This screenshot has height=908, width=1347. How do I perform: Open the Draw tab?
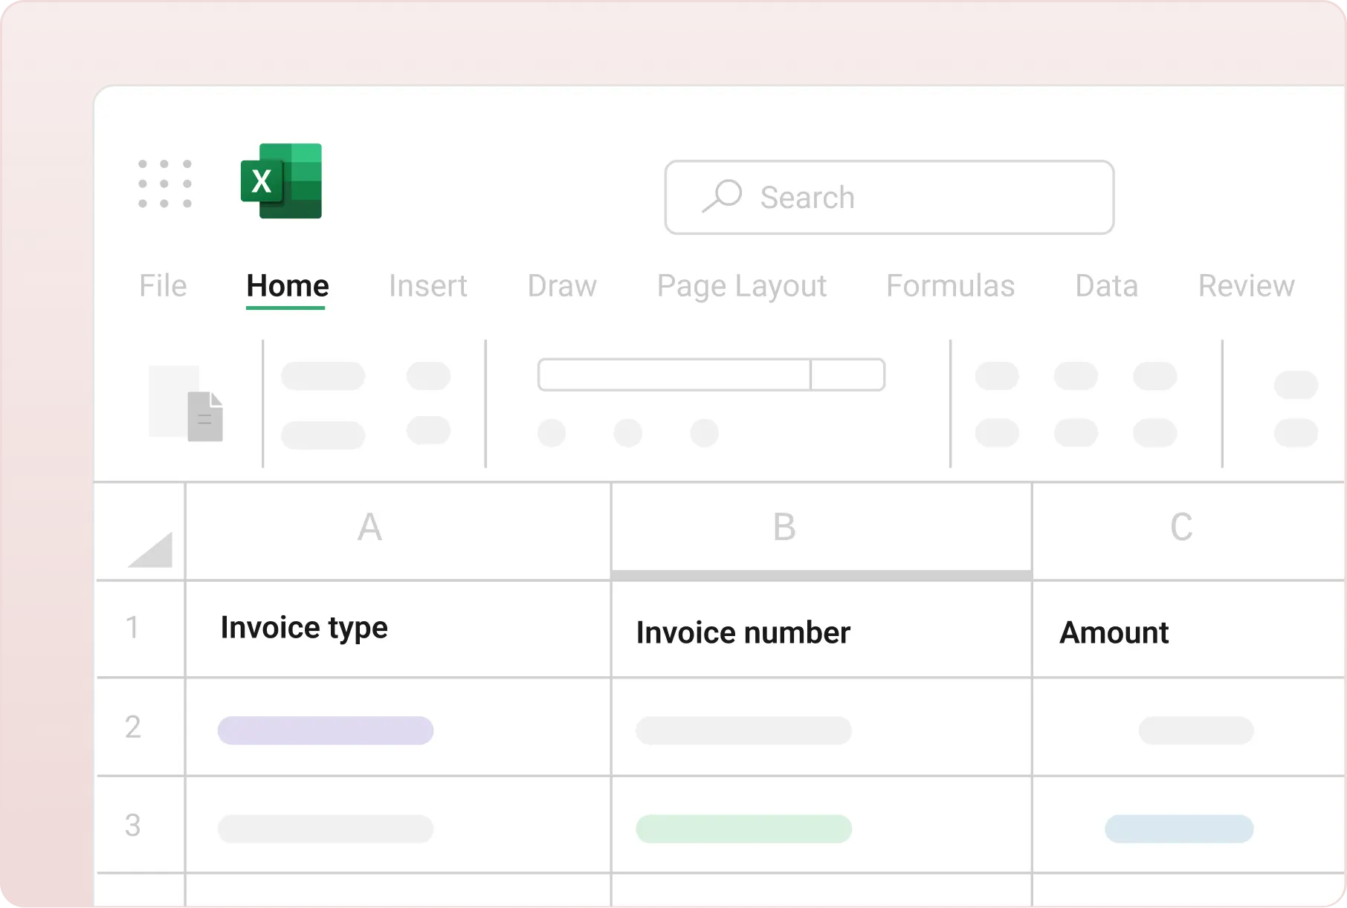[562, 286]
